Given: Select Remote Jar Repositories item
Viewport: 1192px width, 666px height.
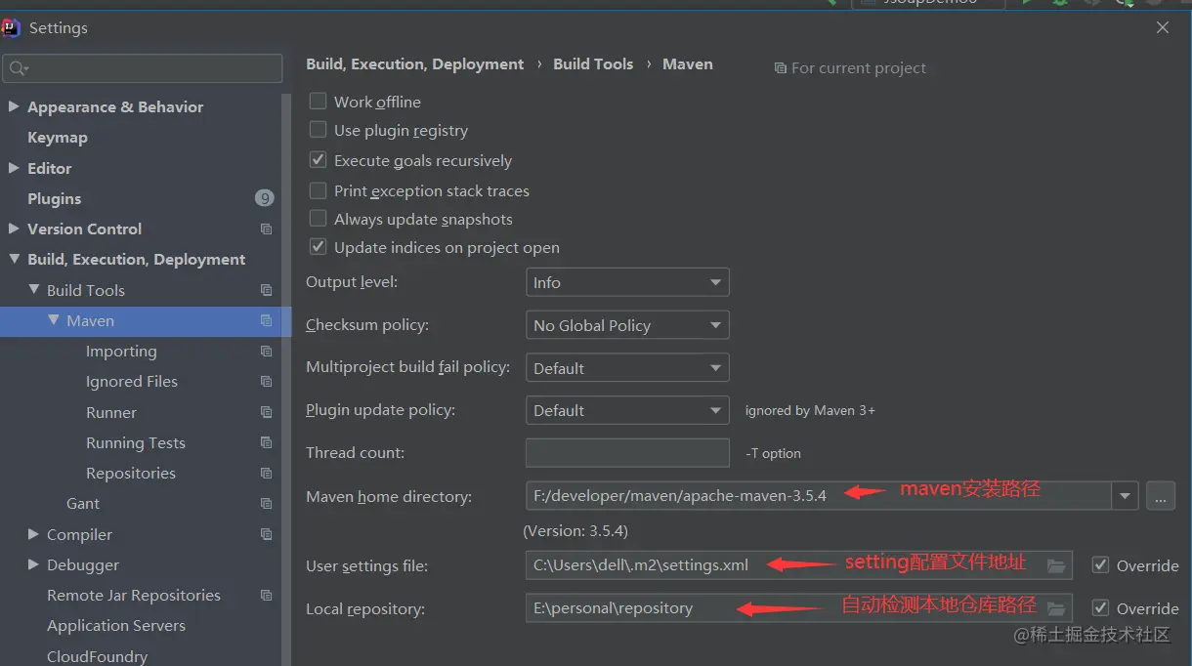Looking at the screenshot, I should click(134, 595).
